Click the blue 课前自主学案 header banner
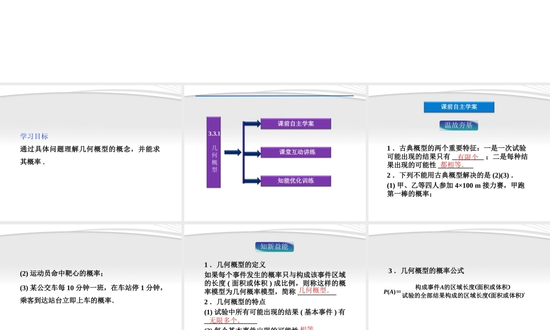The image size is (550, 330). pos(459,107)
